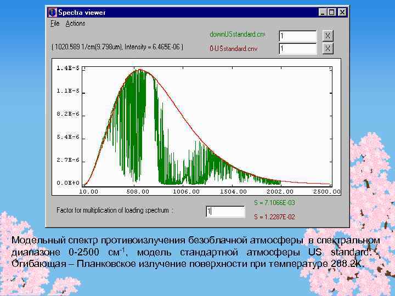This screenshot has height=296, width=395.
Task: Click the 10.00 x-axis label
Action: 88,191
